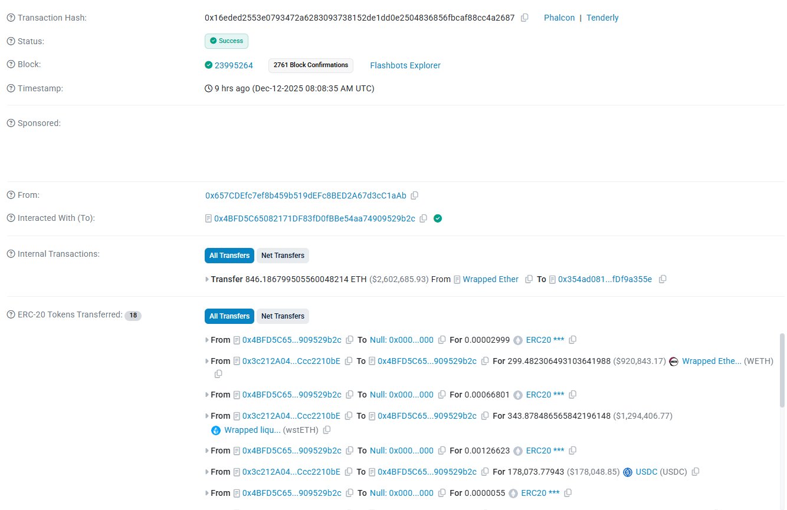This screenshot has width=787, height=510.
Task: Click the 2761 Block Confirmations button
Action: (x=311, y=65)
